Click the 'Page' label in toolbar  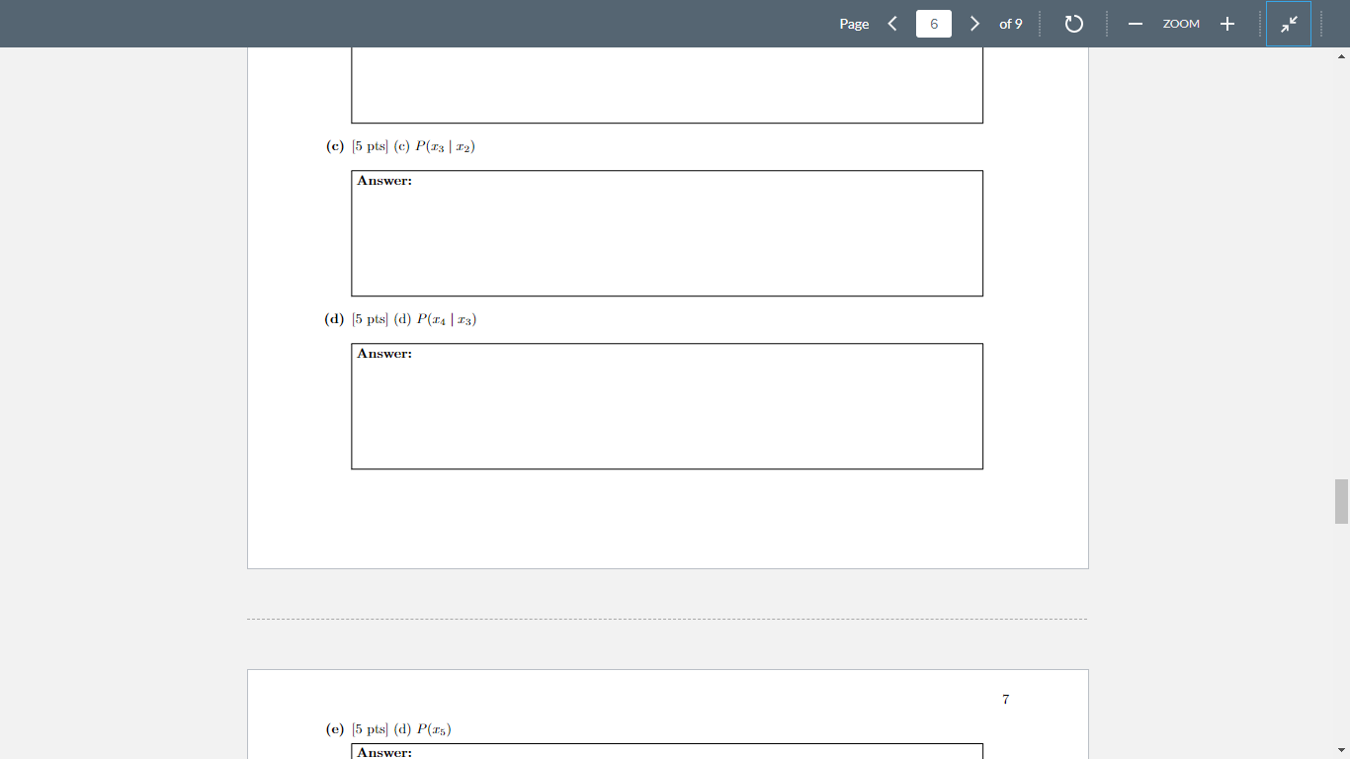[854, 24]
